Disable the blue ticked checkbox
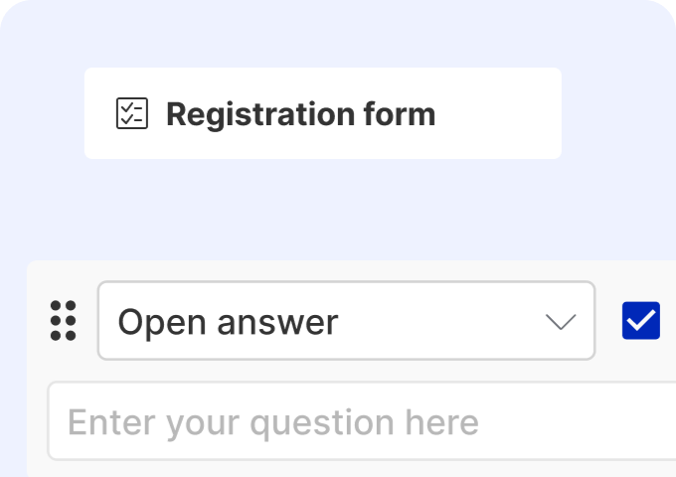 tap(640, 321)
